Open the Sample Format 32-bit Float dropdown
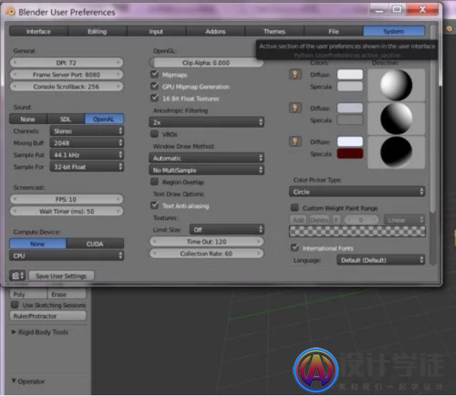The width and height of the screenshot is (456, 396). click(x=87, y=167)
